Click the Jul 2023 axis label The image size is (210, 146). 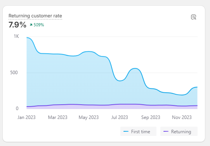[x=120, y=117]
